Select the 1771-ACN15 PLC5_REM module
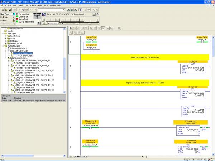This screenshot has width=215, height=161. pyautogui.click(x=23, y=56)
